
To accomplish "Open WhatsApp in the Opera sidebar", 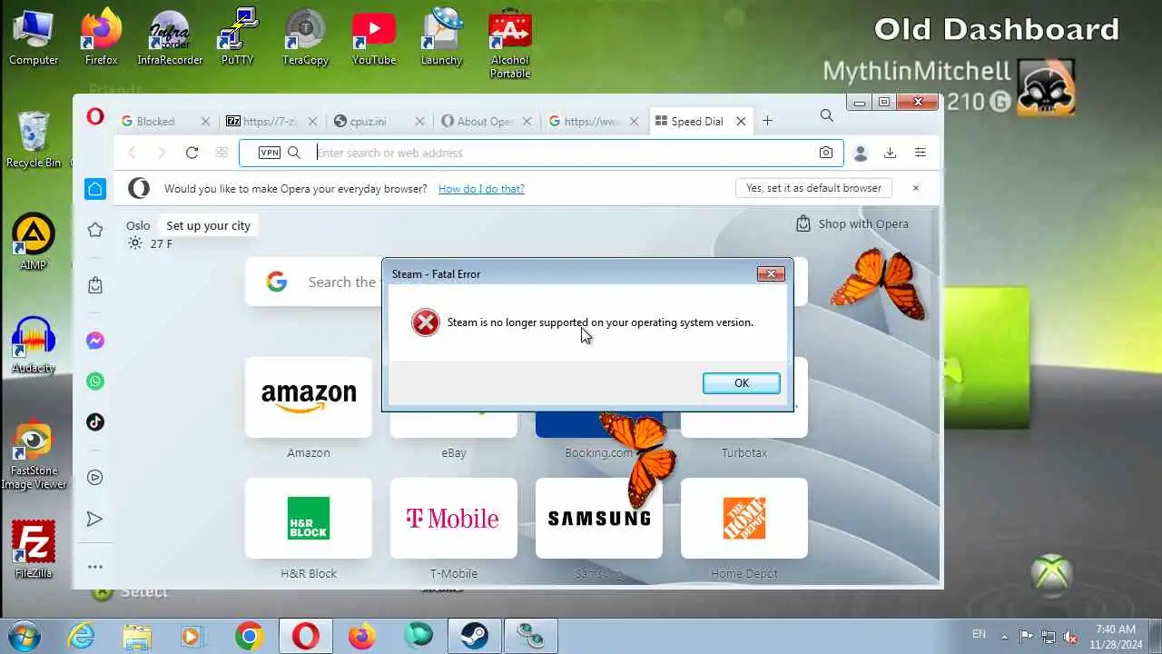I will [95, 381].
